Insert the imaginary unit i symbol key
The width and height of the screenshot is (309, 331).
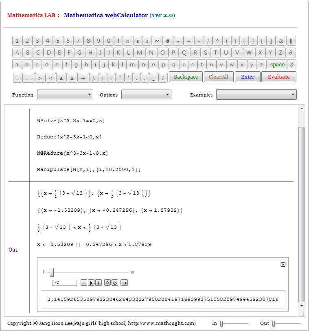click(147, 41)
